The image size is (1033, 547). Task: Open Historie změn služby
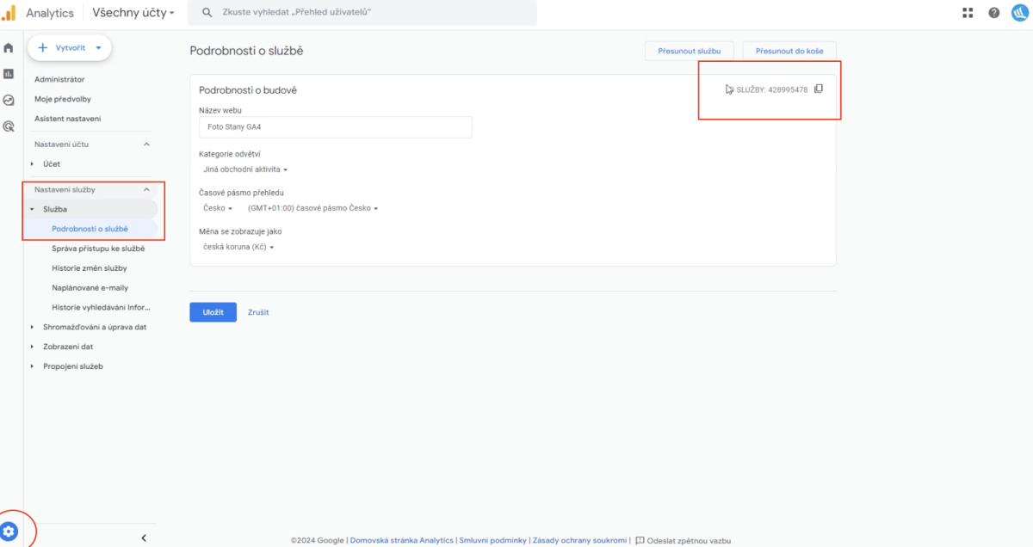[x=90, y=268]
